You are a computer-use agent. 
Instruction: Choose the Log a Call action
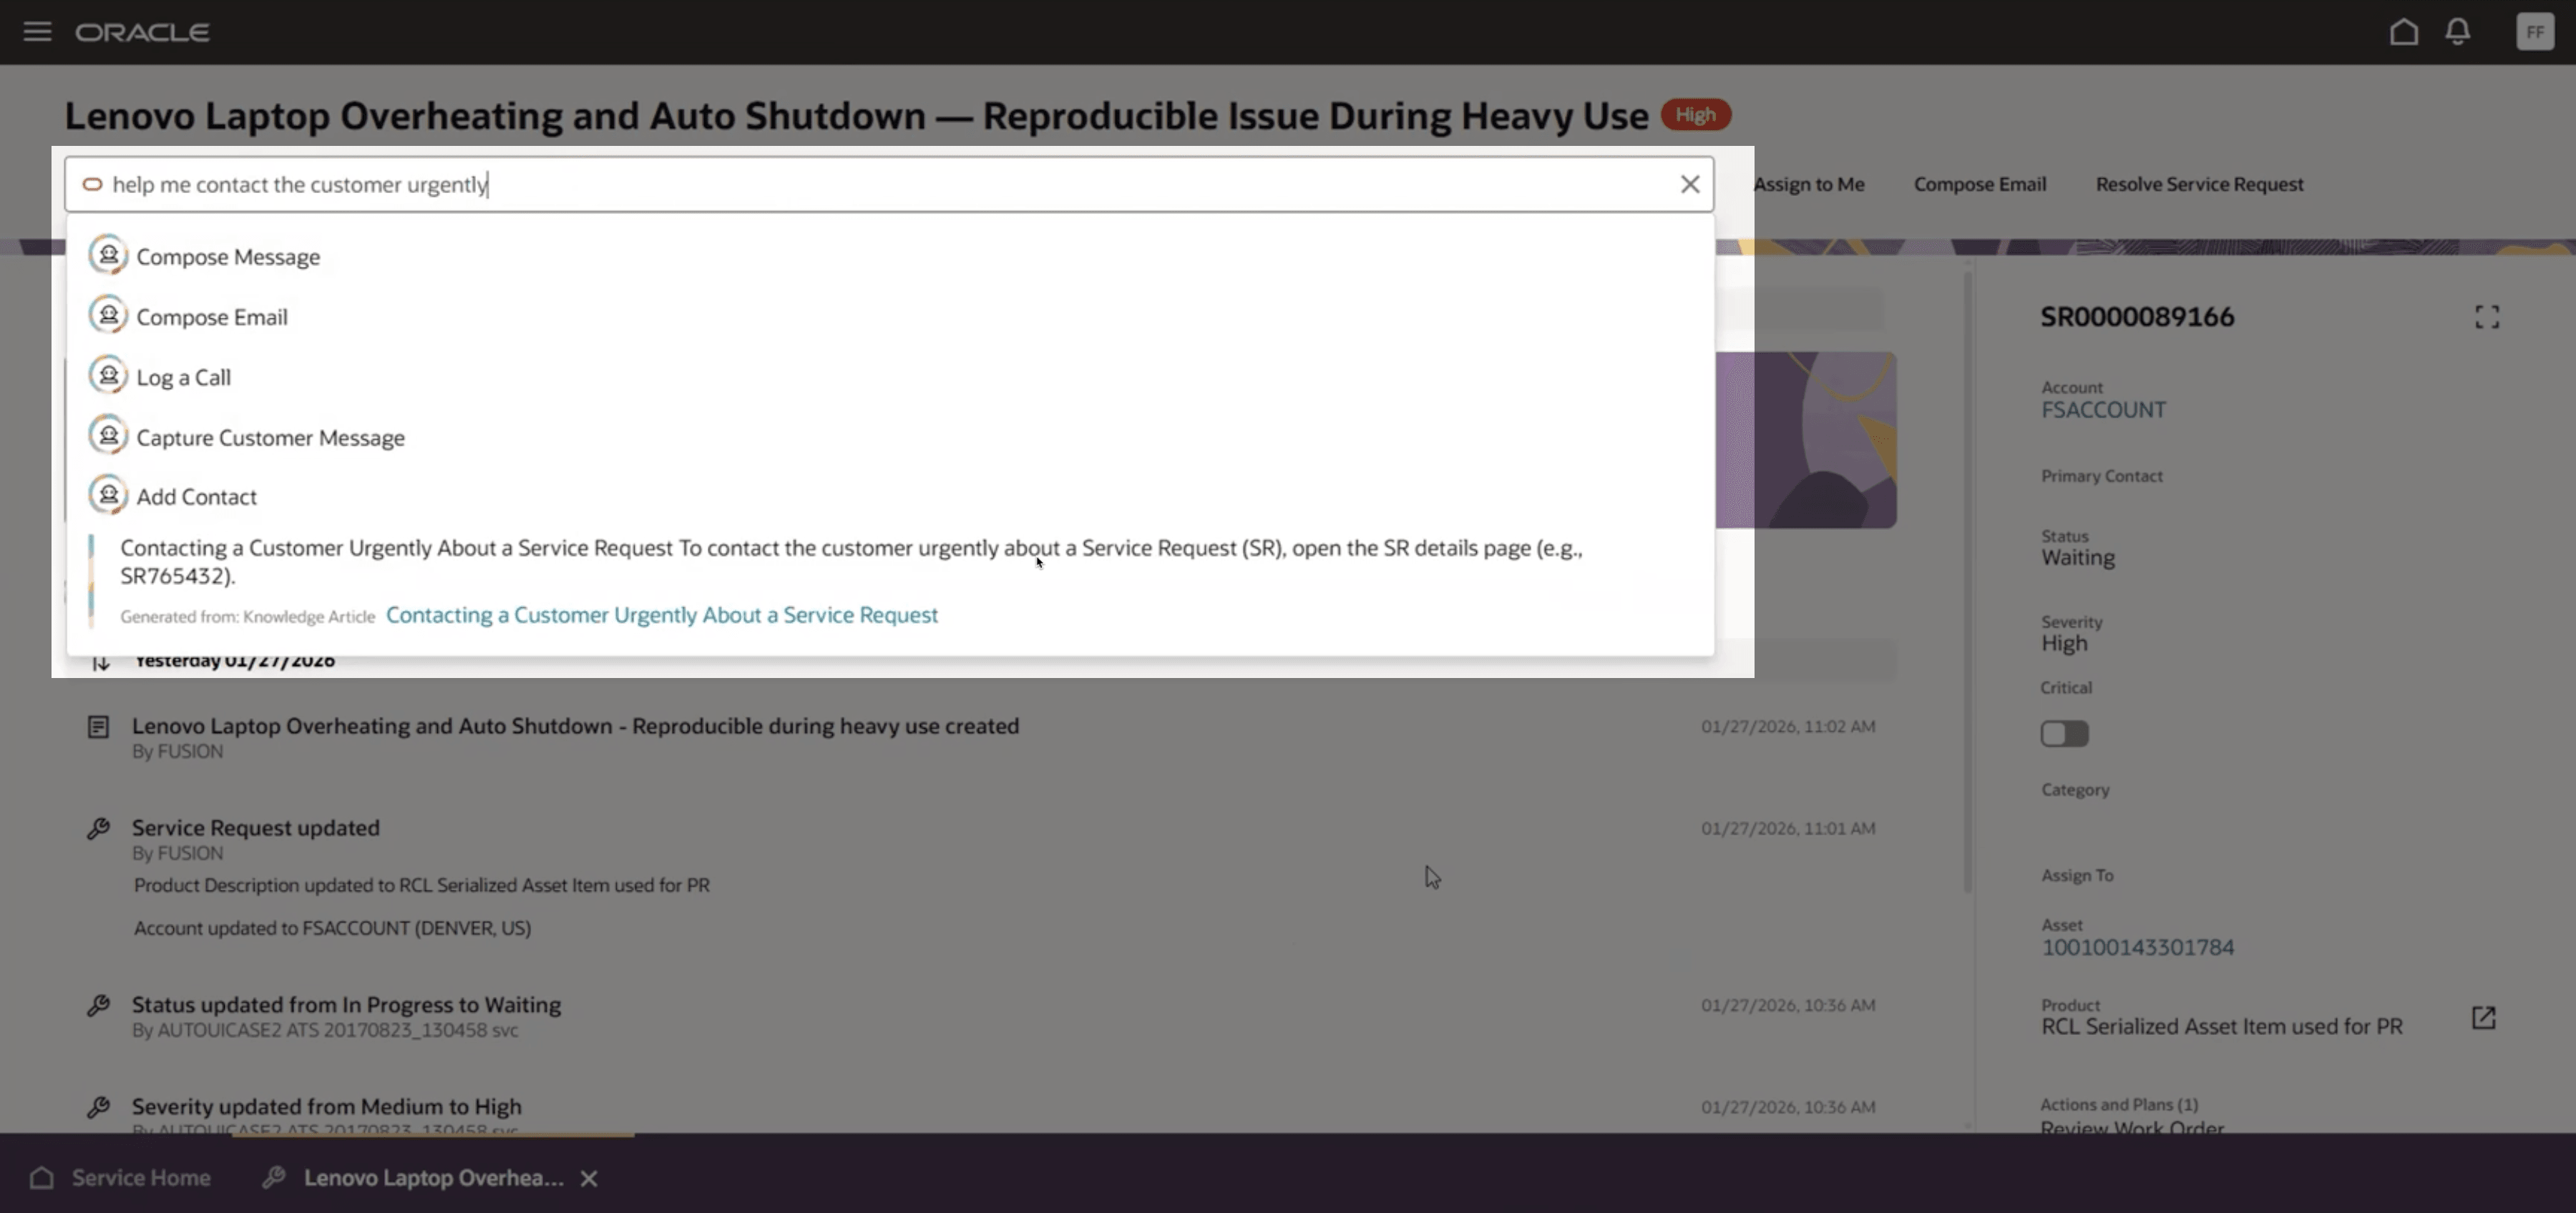coord(183,378)
